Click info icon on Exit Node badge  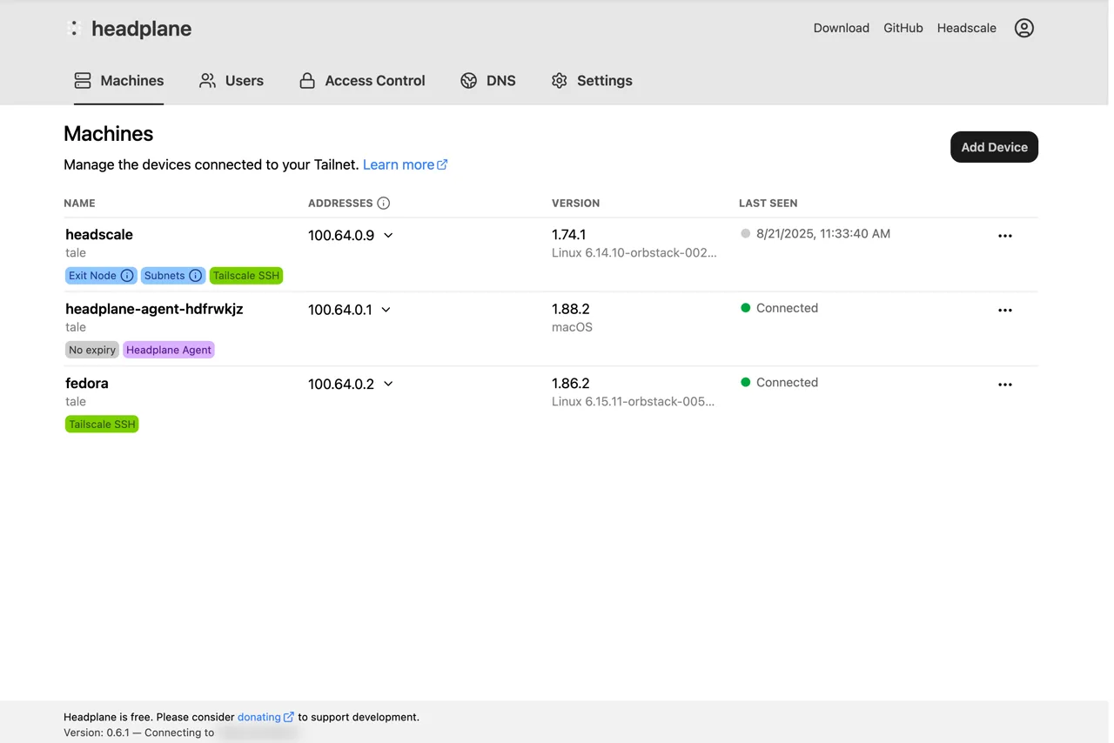pyautogui.click(x=127, y=276)
